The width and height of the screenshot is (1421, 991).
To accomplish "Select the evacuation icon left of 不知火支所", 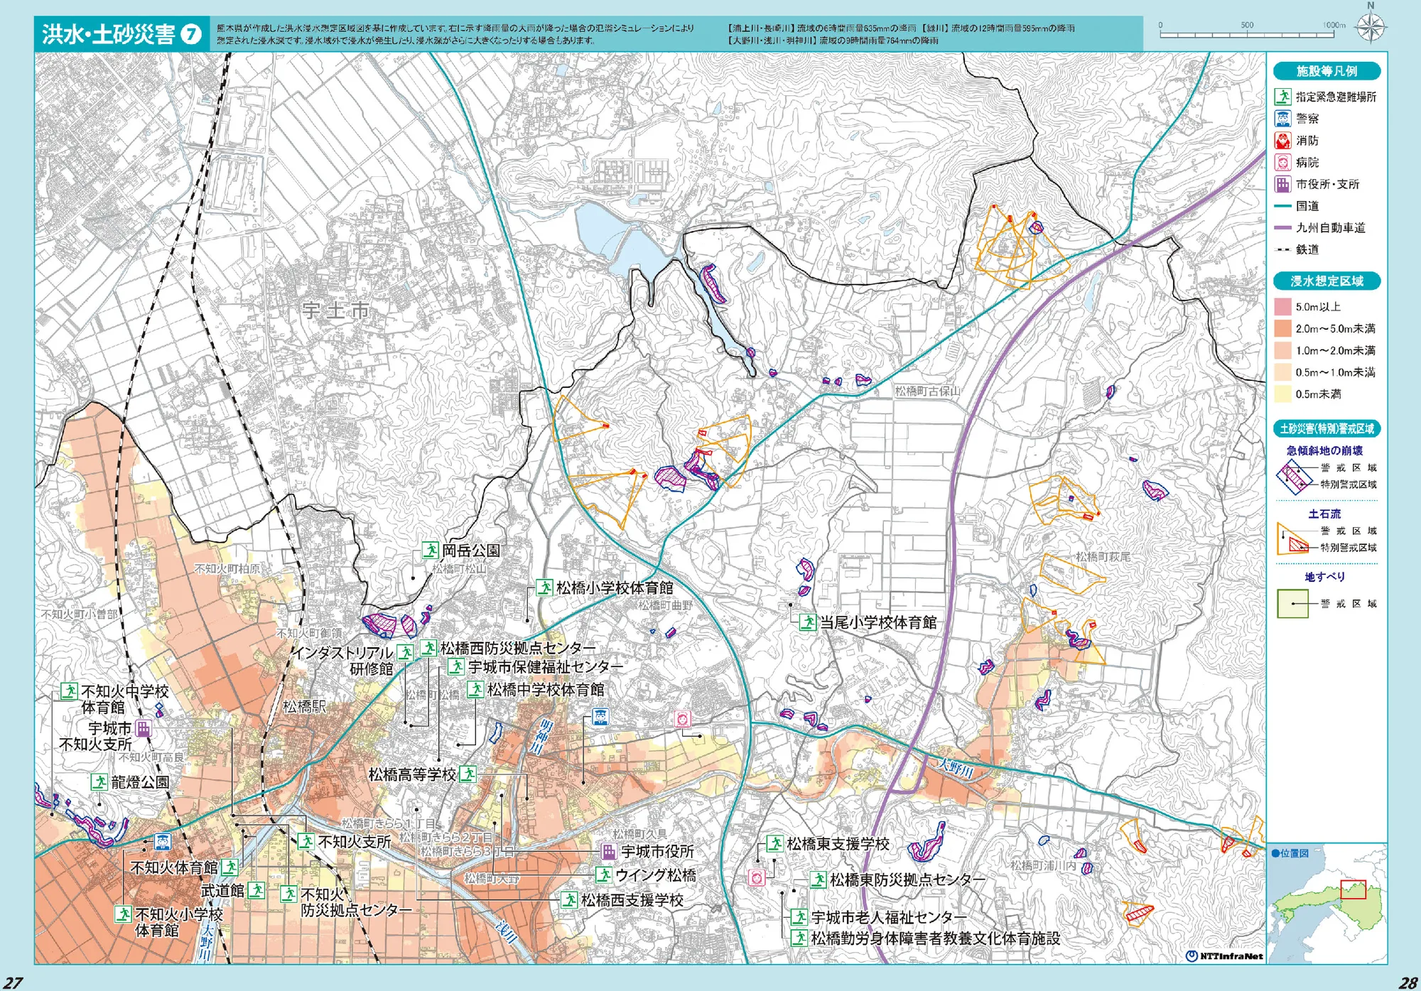I will coord(306,842).
